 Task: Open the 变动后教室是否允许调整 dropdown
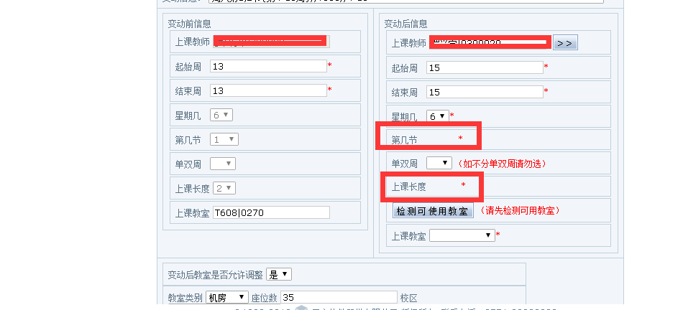point(278,275)
